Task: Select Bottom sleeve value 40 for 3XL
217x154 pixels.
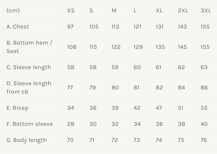Action: pyautogui.click(x=204, y=124)
